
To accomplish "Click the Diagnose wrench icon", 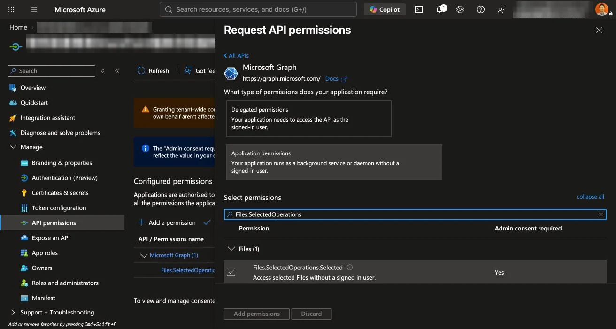I will click(13, 133).
